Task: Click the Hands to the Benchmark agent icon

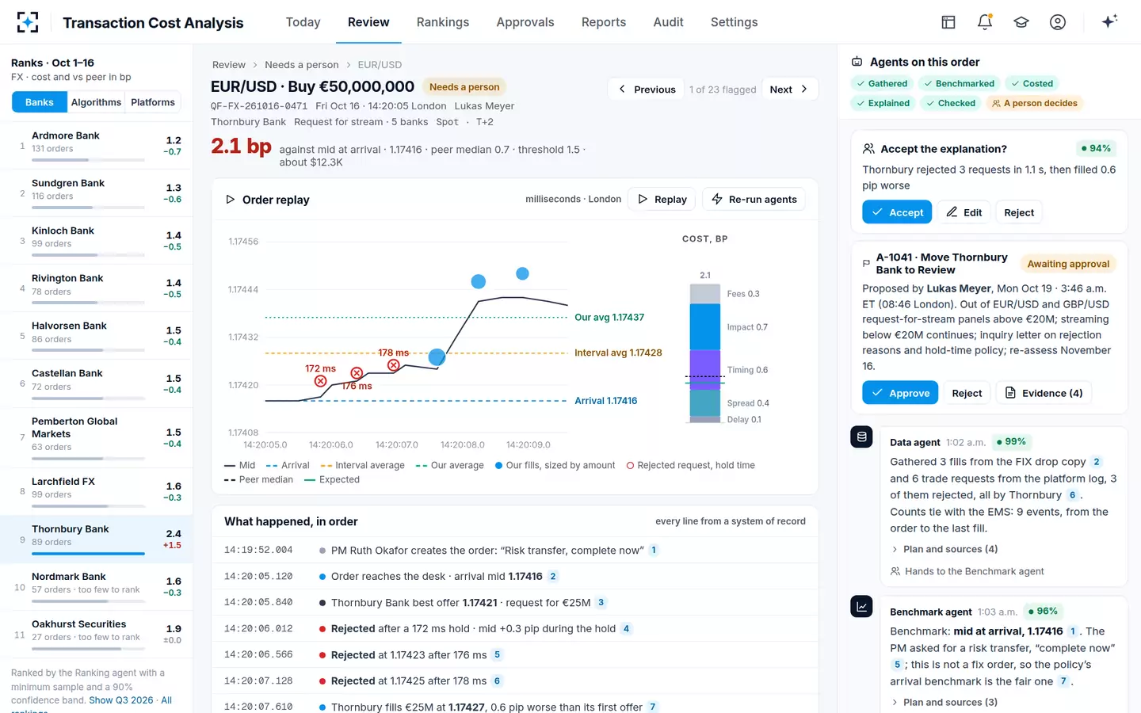Action: 895,571
